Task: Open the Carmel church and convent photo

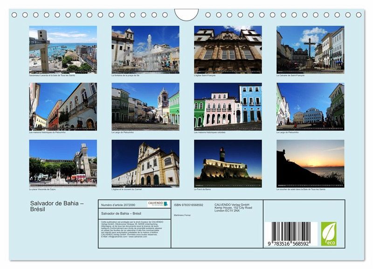Action: 145,164
